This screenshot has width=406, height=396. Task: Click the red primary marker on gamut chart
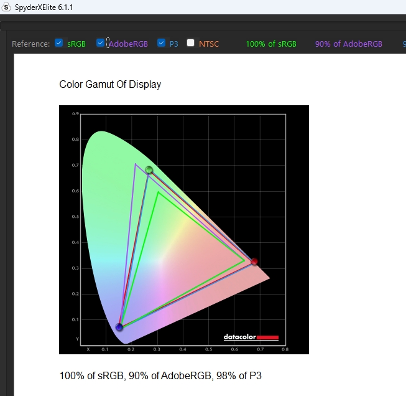point(254,262)
